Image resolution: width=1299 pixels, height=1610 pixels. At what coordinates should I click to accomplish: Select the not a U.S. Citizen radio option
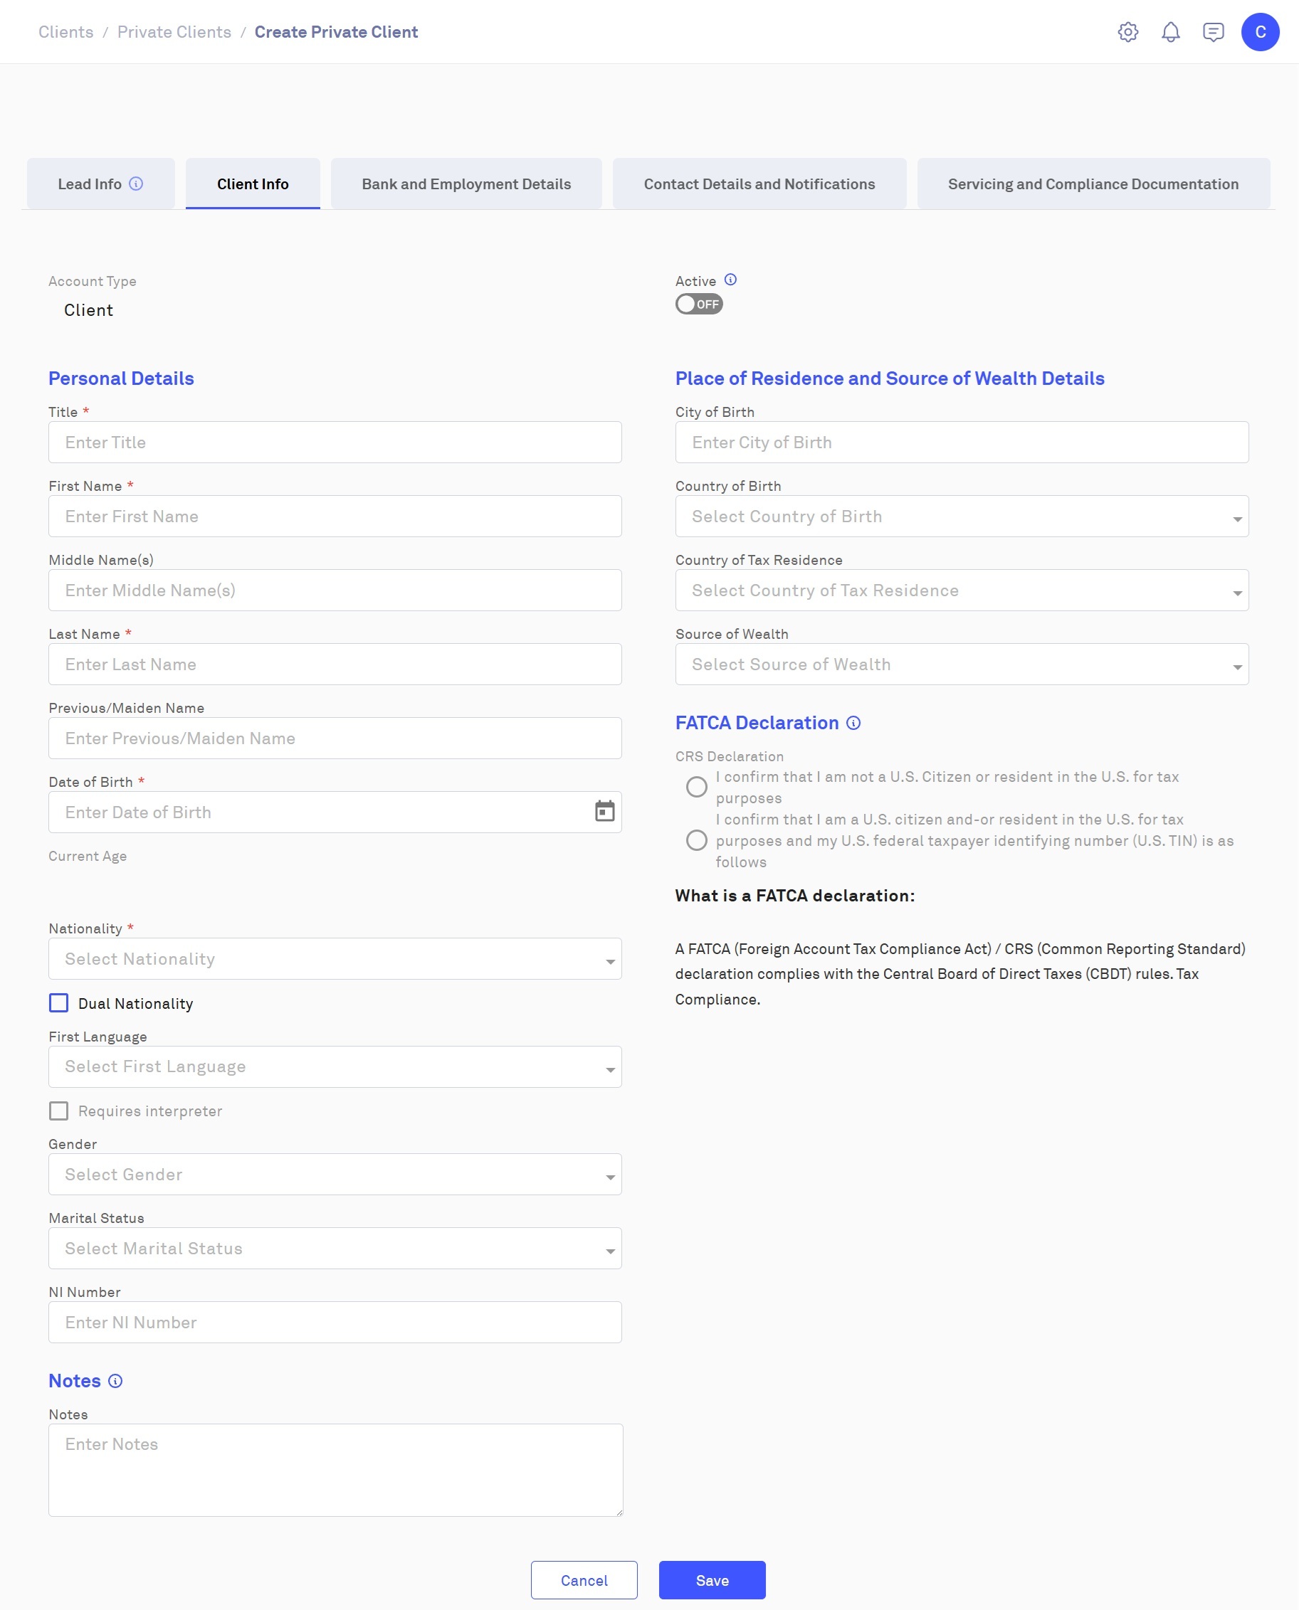697,787
